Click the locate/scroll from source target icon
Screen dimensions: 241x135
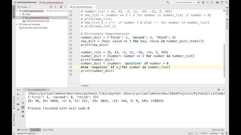tap(51, 7)
